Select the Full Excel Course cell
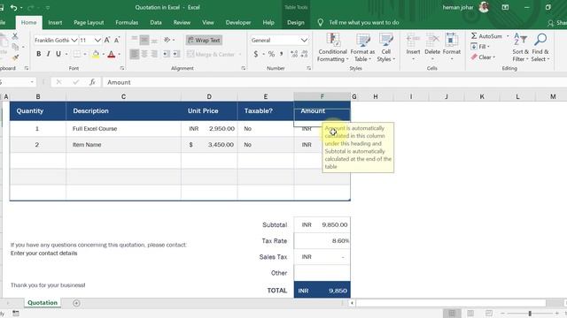 point(123,128)
